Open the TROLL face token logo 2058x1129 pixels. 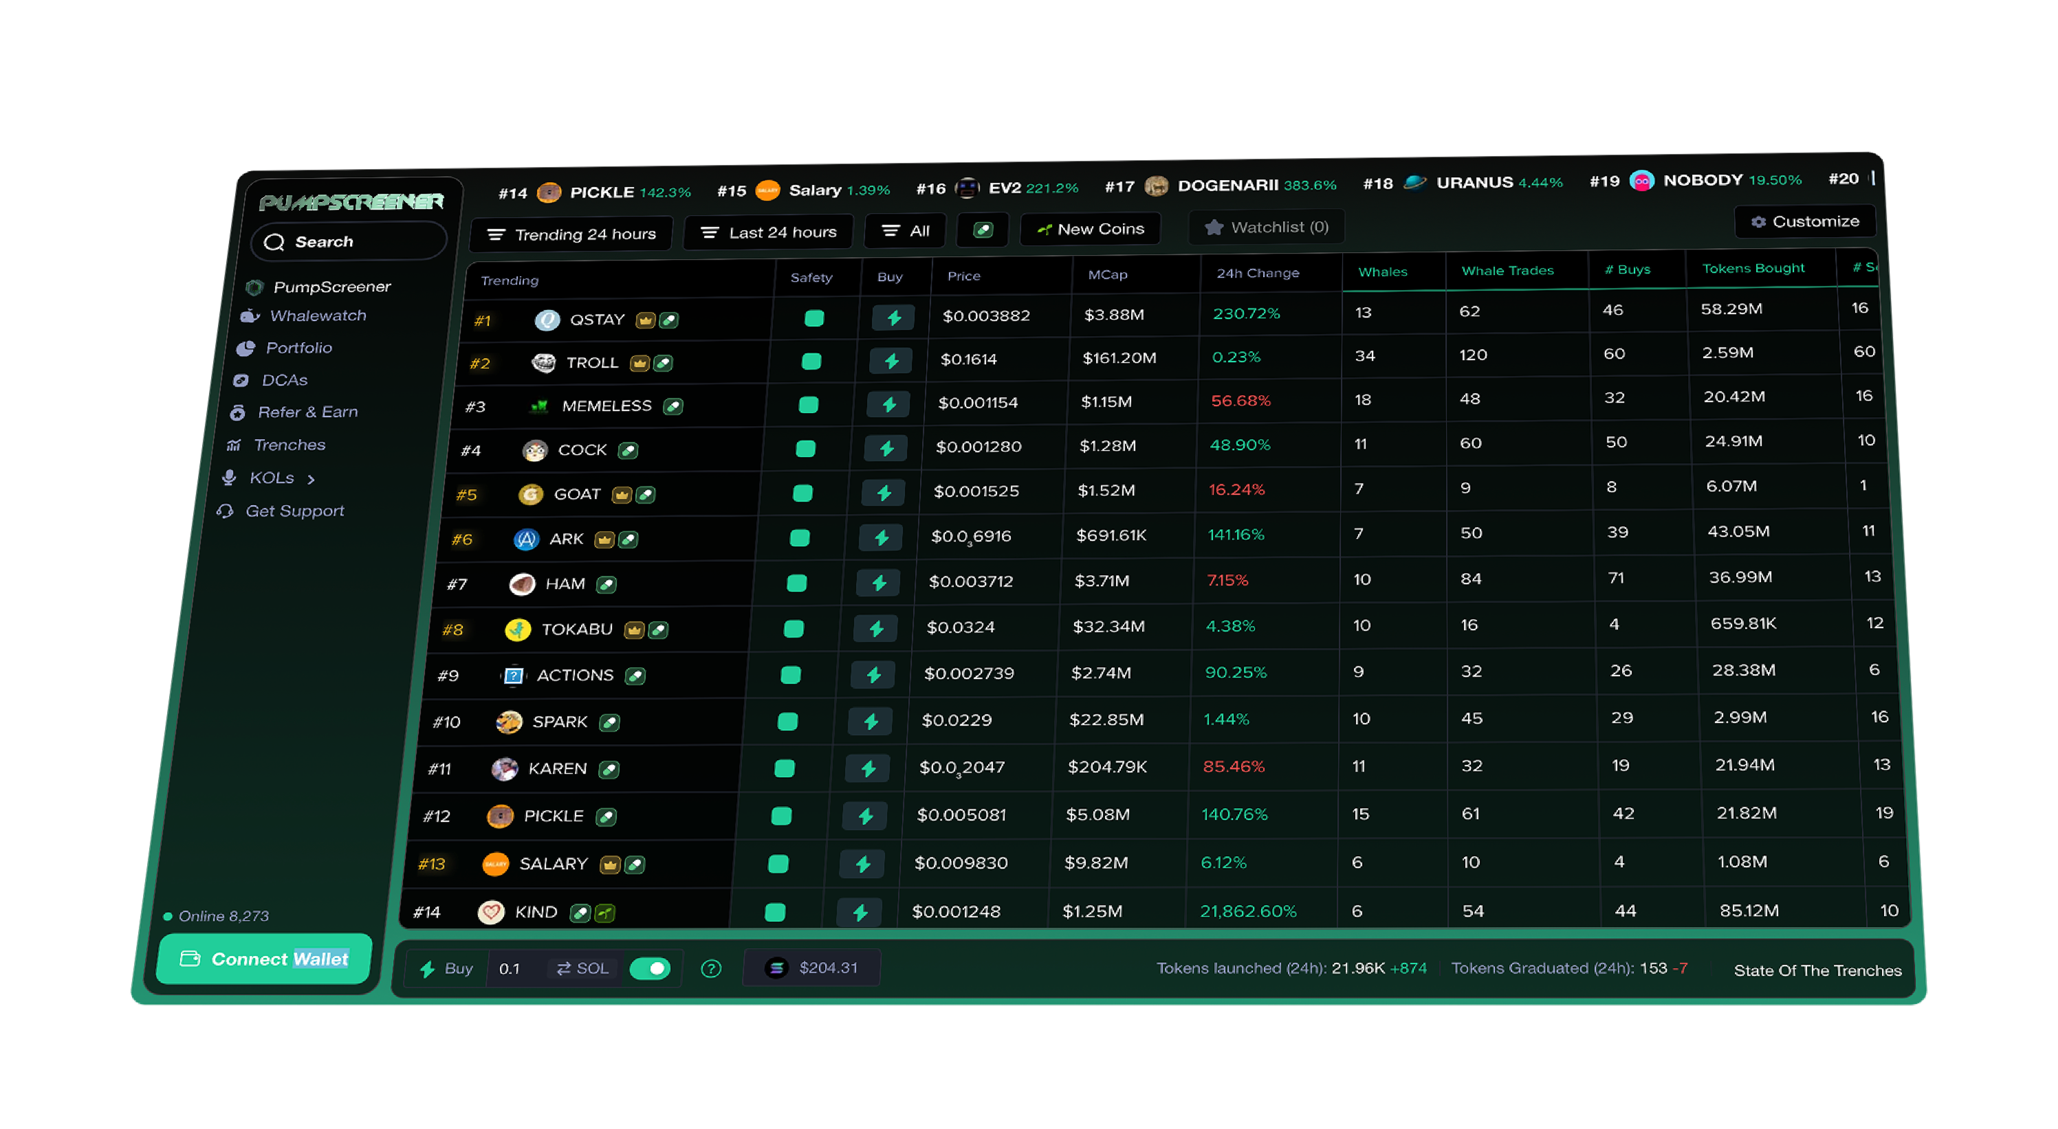[543, 364]
